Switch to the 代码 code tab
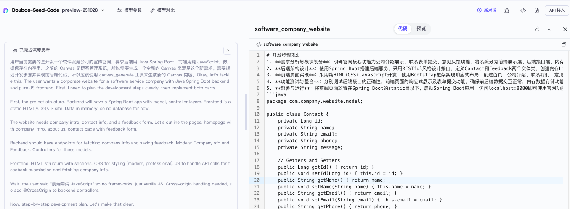570x209 pixels. [403, 29]
